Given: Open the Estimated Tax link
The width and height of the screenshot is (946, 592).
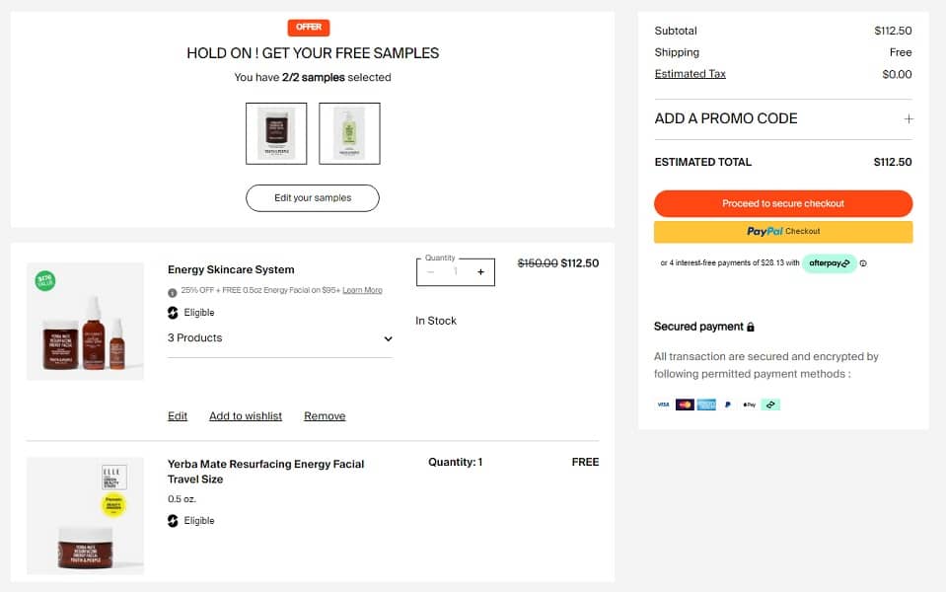Looking at the screenshot, I should point(690,74).
